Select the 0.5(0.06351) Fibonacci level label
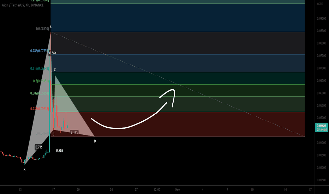The height and width of the screenshot is (194, 329). (x=41, y=81)
